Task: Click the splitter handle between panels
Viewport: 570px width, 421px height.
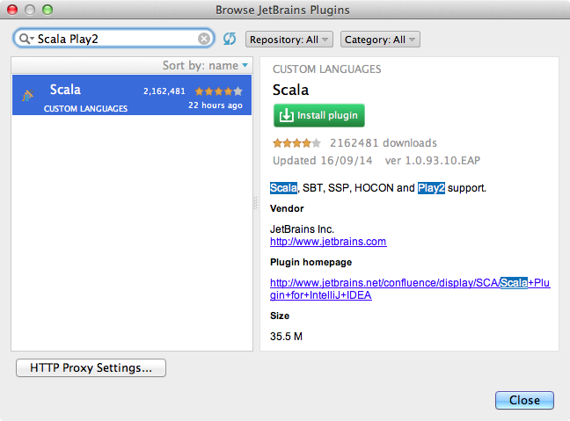Action: [x=256, y=203]
